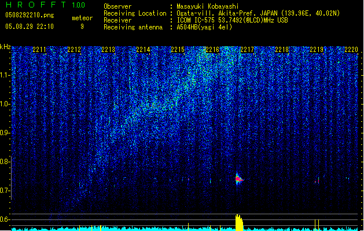
Task: Click the version number 1.0.0
Action: click(78, 5)
